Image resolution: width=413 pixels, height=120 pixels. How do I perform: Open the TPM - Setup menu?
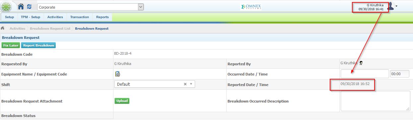click(x=31, y=17)
